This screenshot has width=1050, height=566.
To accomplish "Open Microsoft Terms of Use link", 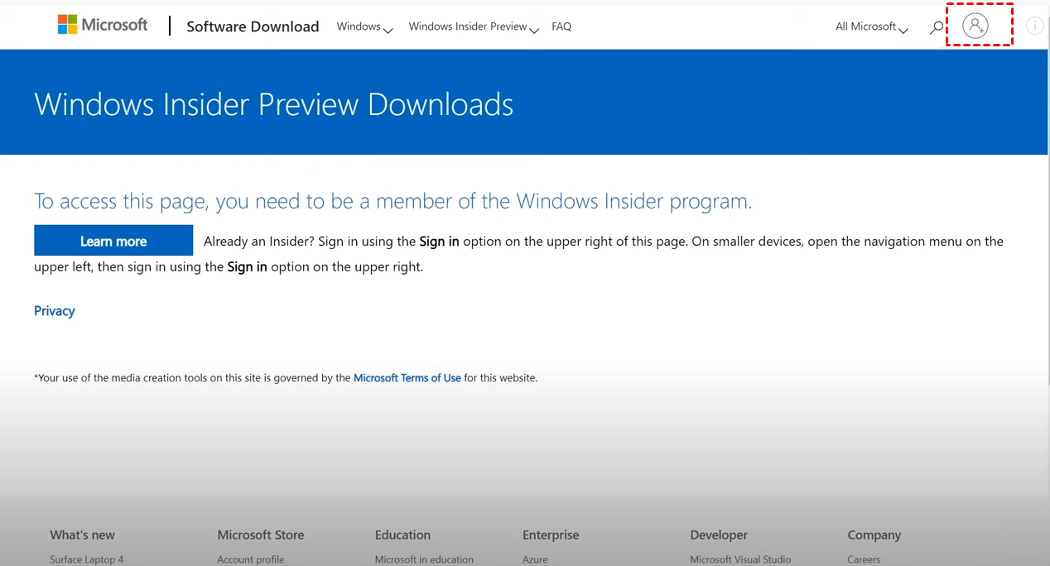I will tap(407, 378).
